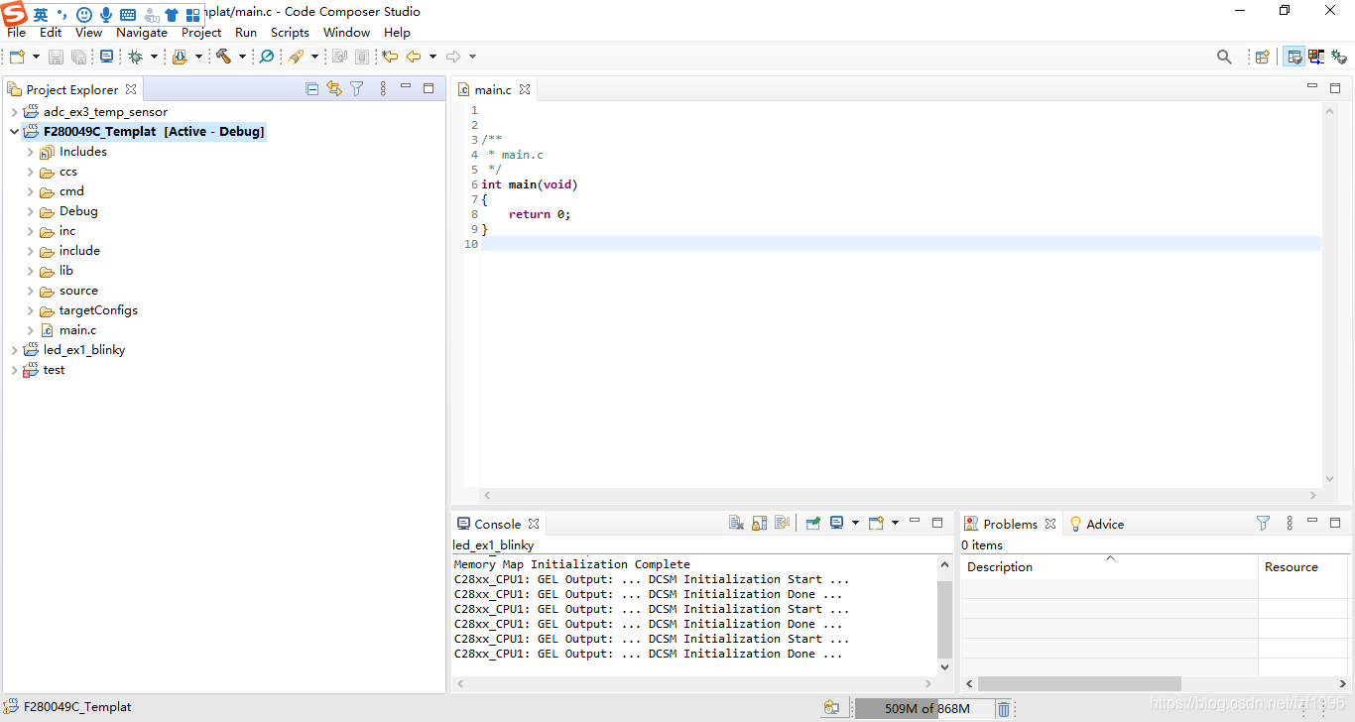Image resolution: width=1355 pixels, height=722 pixels.
Task: Close the main.c editor tab
Action: pyautogui.click(x=525, y=89)
